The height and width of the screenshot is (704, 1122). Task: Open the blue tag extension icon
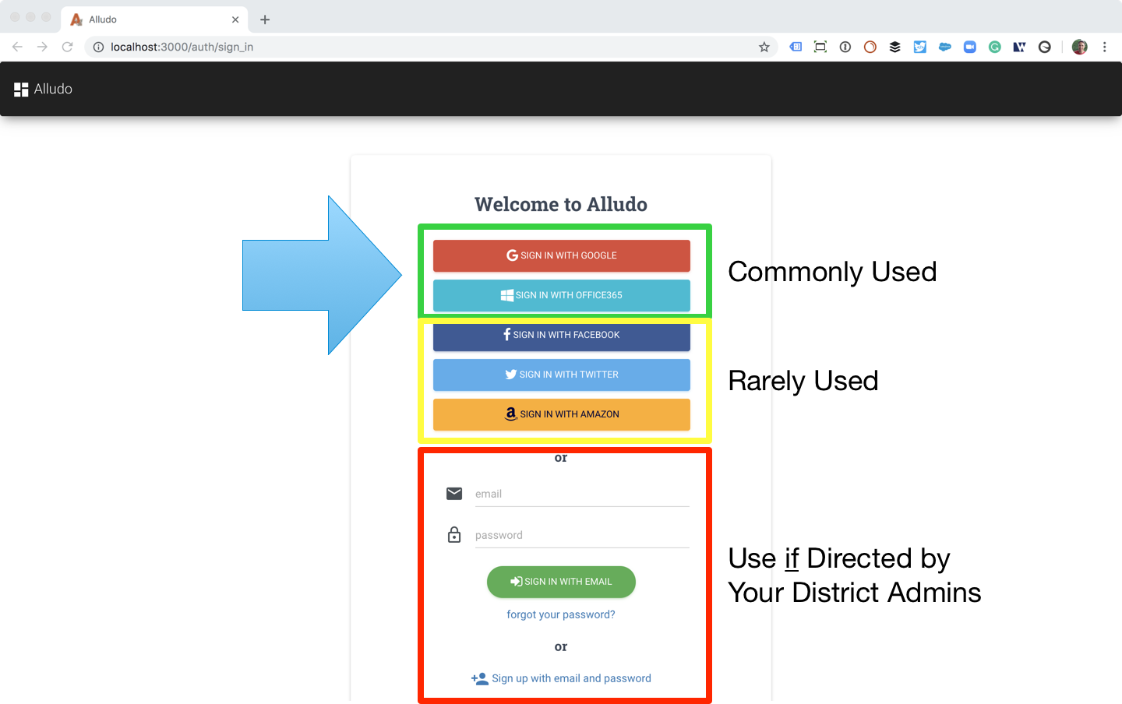tap(796, 47)
